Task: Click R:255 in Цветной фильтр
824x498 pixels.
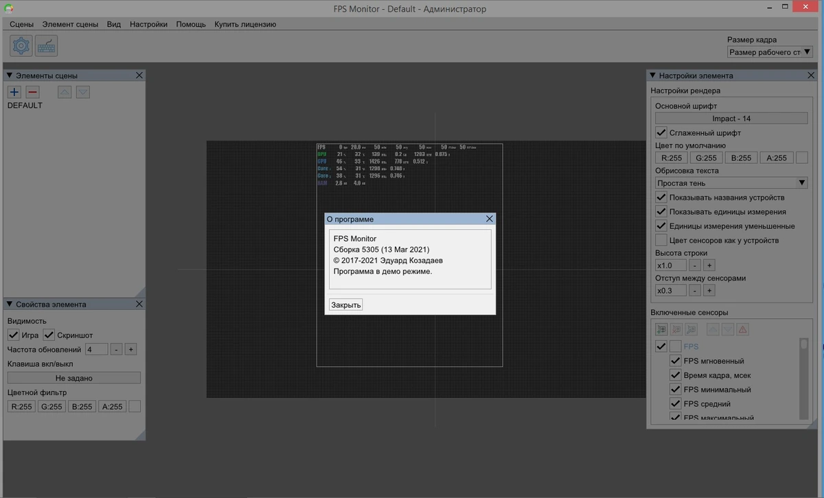Action: (x=21, y=406)
